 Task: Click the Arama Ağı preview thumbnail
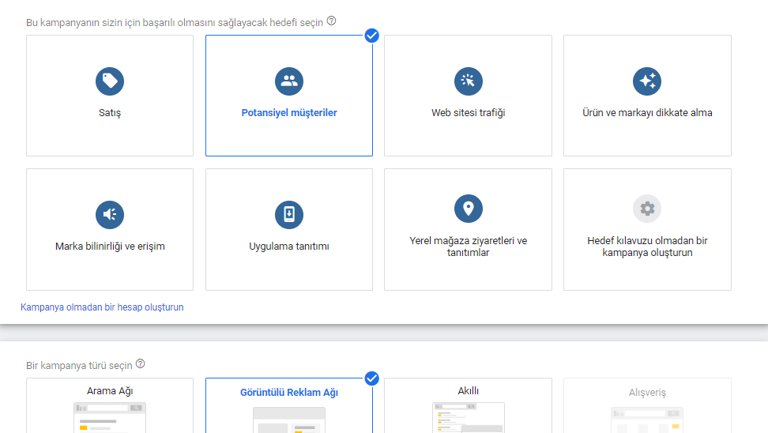(110, 418)
